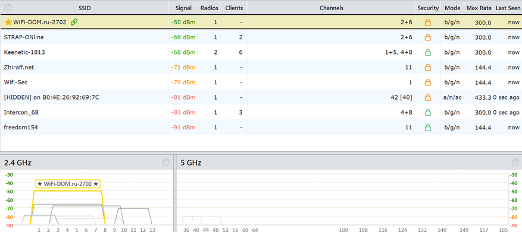Click the green lock icon for freedom154
Image resolution: width=522 pixels, height=232 pixels.
pyautogui.click(x=428, y=127)
